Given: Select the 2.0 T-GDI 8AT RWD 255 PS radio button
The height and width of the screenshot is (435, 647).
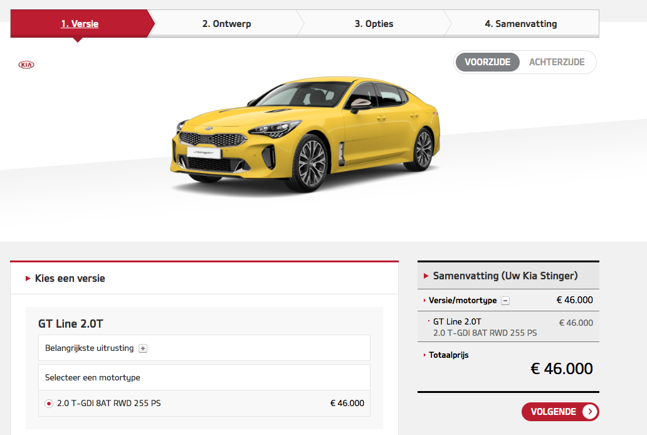Looking at the screenshot, I should 49,404.
